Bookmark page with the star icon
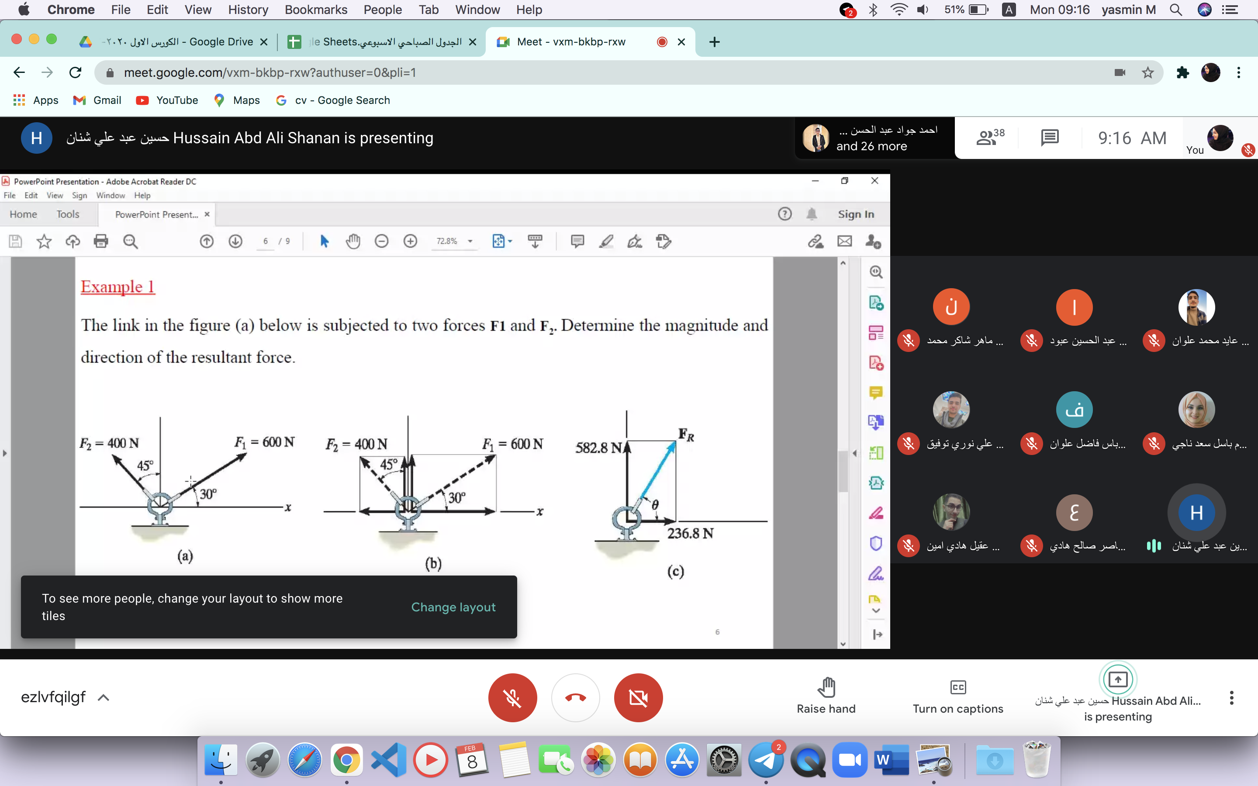This screenshot has width=1258, height=786. click(x=1148, y=73)
